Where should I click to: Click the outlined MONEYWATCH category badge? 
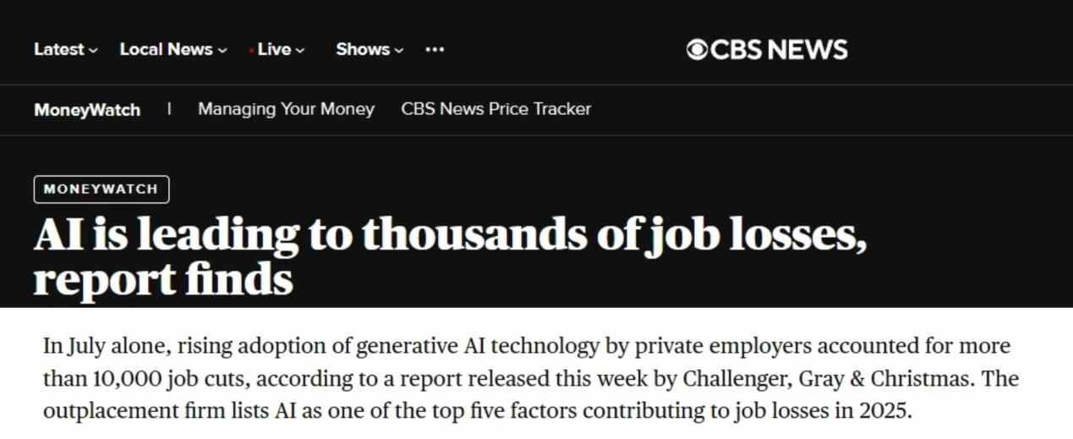point(101,189)
